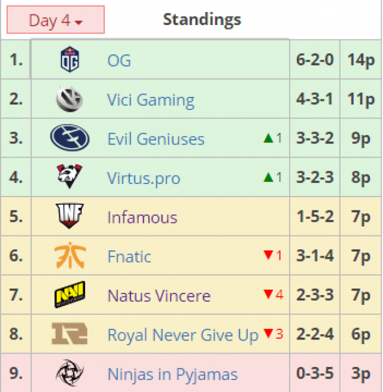Open the Fnatic team link
The height and width of the screenshot is (392, 383).
pyautogui.click(x=129, y=256)
